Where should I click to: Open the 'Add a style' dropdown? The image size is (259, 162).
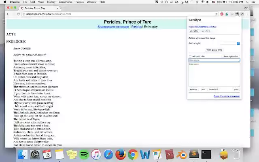tap(230, 43)
